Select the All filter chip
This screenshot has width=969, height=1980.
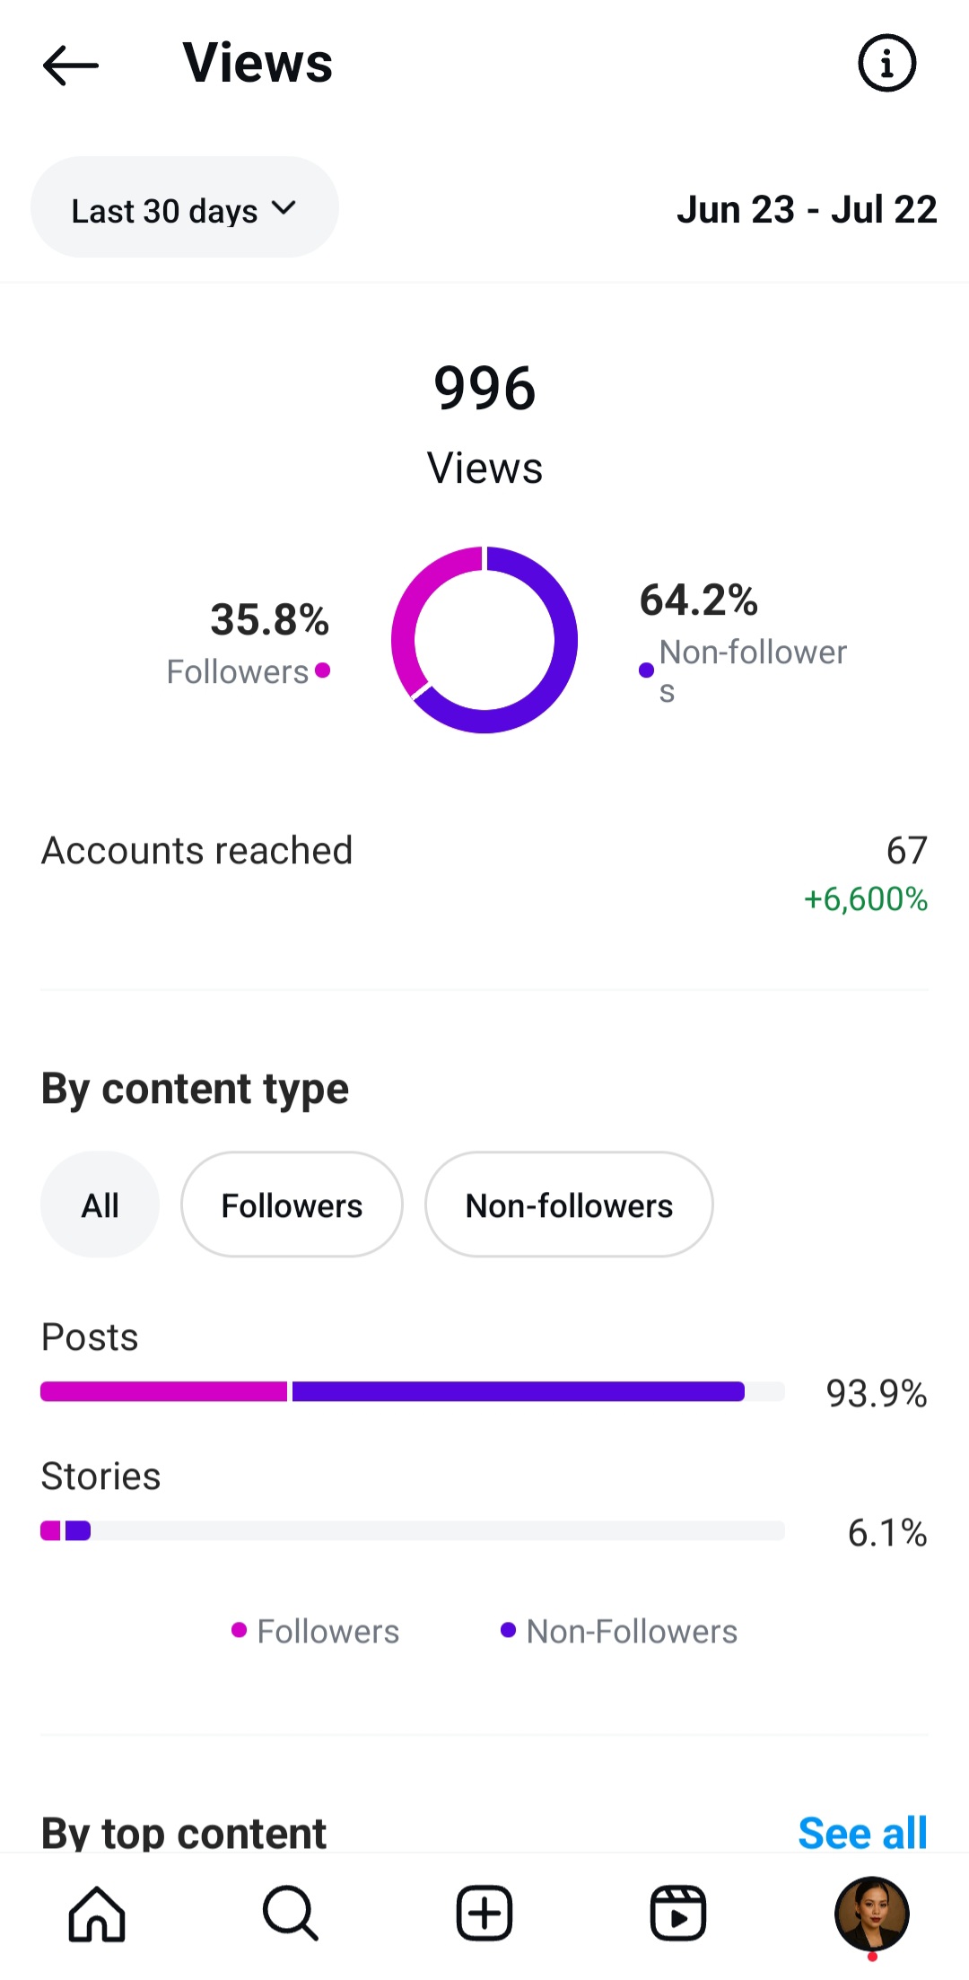[x=100, y=1205]
